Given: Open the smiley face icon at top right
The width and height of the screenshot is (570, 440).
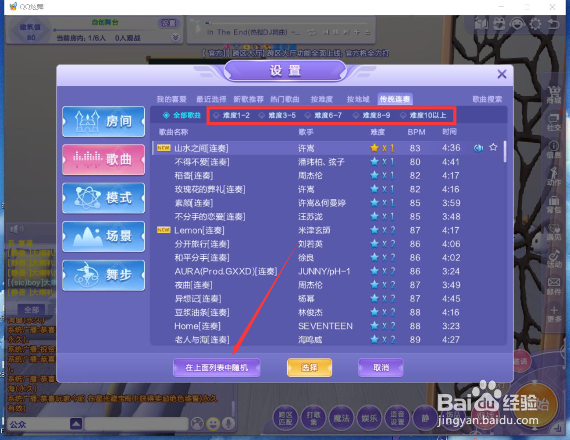Looking at the screenshot, I should coord(517,24).
